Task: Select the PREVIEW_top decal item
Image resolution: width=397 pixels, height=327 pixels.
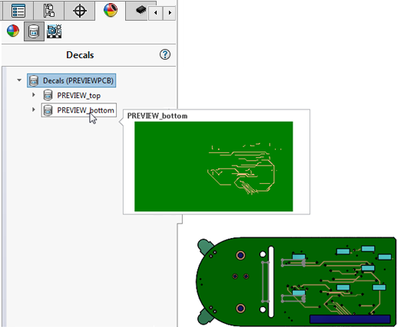Action: pos(72,95)
